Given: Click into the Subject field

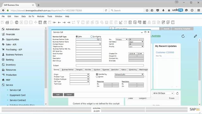Looking at the screenshot, I should pos(110,66).
